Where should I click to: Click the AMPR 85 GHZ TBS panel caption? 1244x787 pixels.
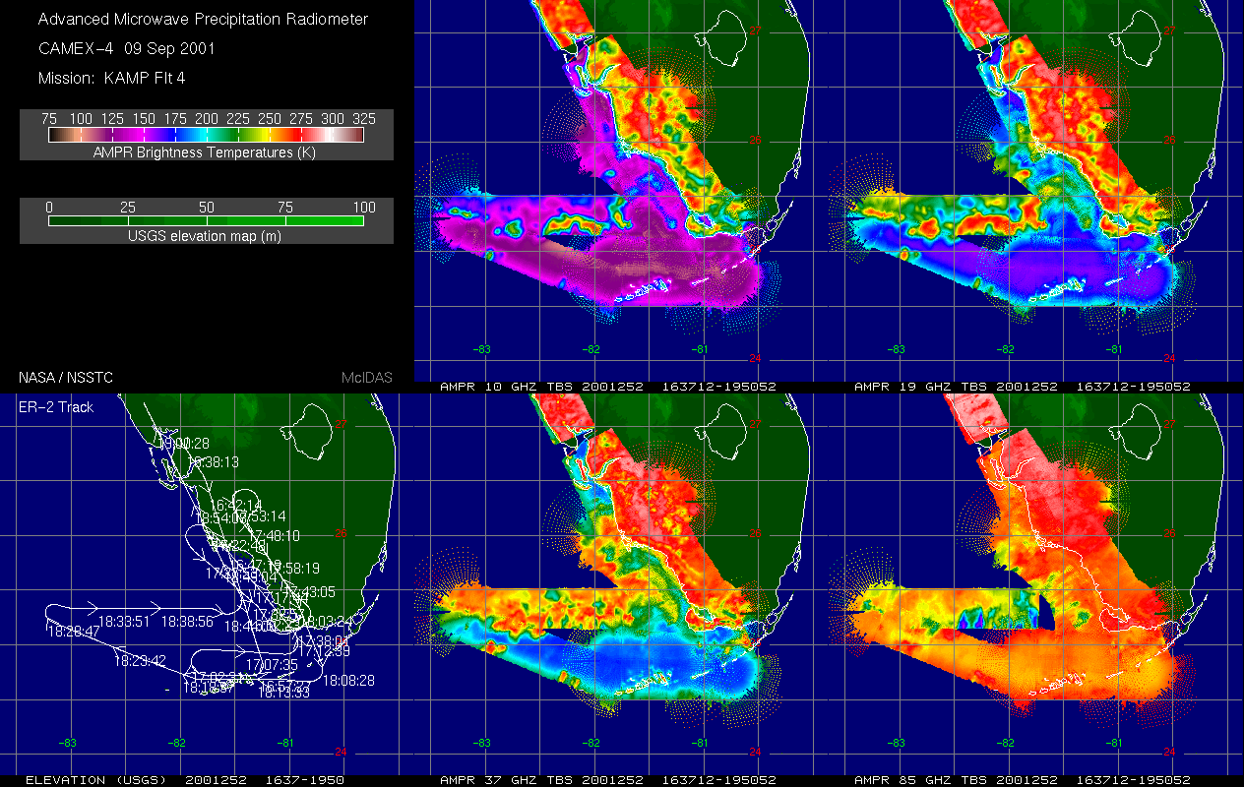1024,780
